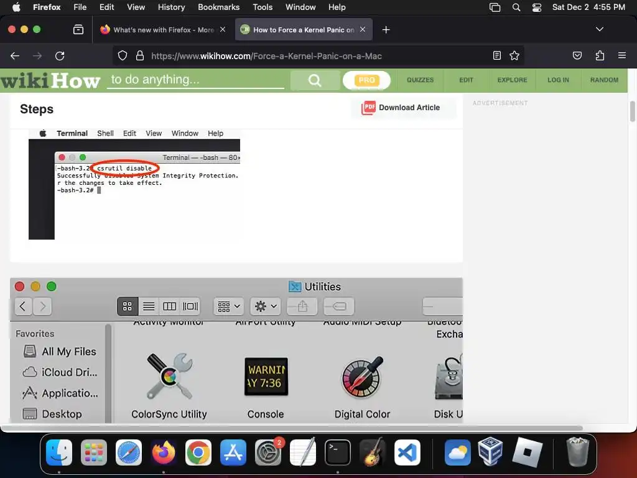
Task: Click RANDOM in wikiHow header
Action: pyautogui.click(x=604, y=80)
